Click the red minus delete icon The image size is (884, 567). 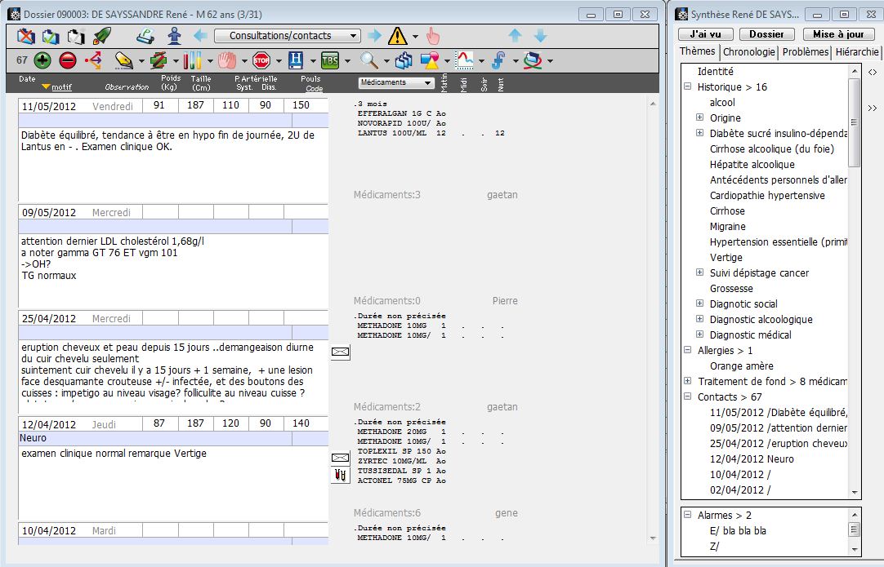(x=68, y=60)
